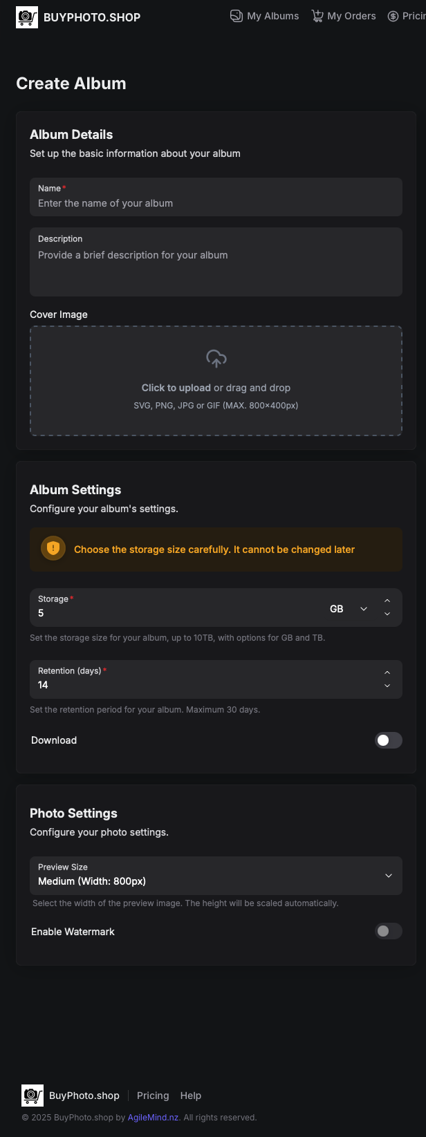The width and height of the screenshot is (426, 1137).
Task: Click the footer BuyPhoto.shop camera logo
Action: 33,1096
